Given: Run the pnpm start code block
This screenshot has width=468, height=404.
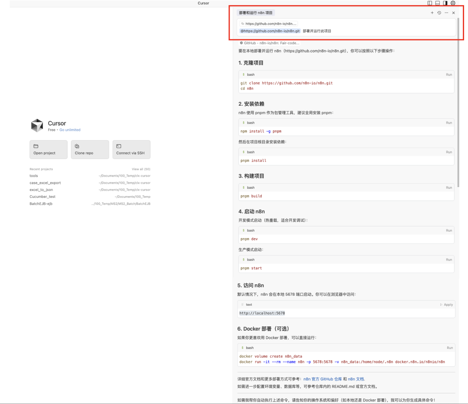Looking at the screenshot, I should pyautogui.click(x=449, y=260).
